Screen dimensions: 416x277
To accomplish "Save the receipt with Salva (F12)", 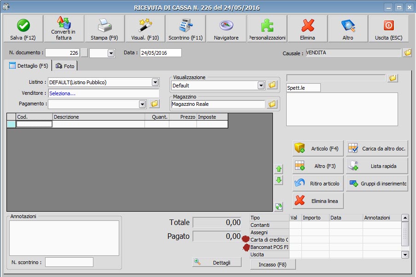I will click(23, 29).
